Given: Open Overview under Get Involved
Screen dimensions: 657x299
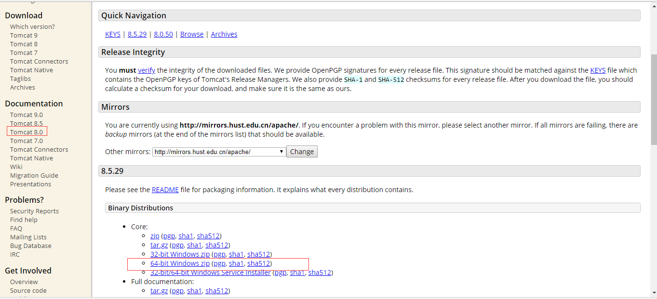Looking at the screenshot, I should [x=24, y=282].
